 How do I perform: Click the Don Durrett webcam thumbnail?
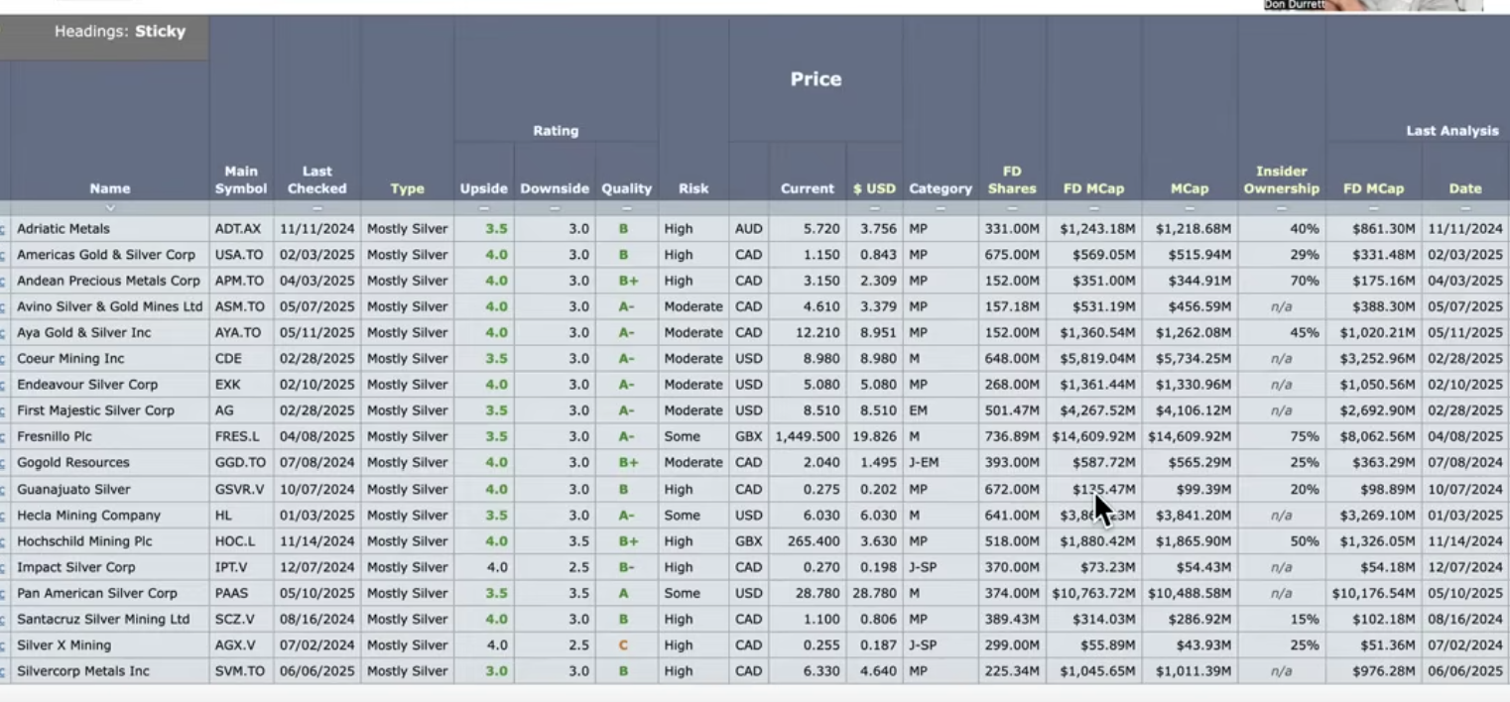[1372, 6]
